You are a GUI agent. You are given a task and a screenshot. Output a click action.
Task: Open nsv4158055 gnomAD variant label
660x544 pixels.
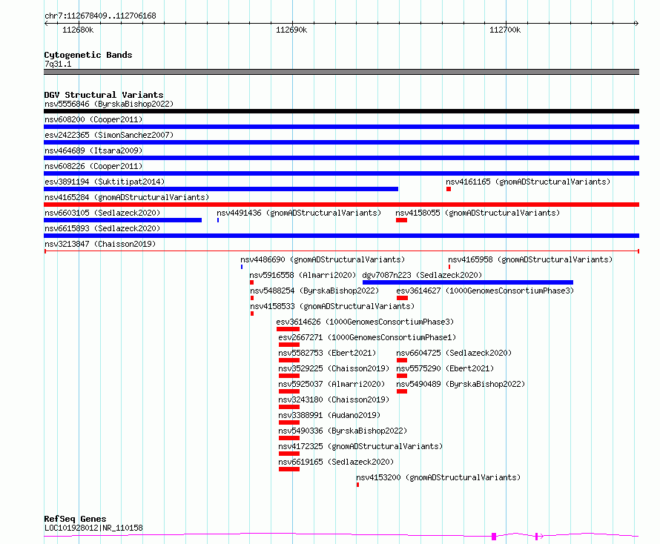click(478, 213)
